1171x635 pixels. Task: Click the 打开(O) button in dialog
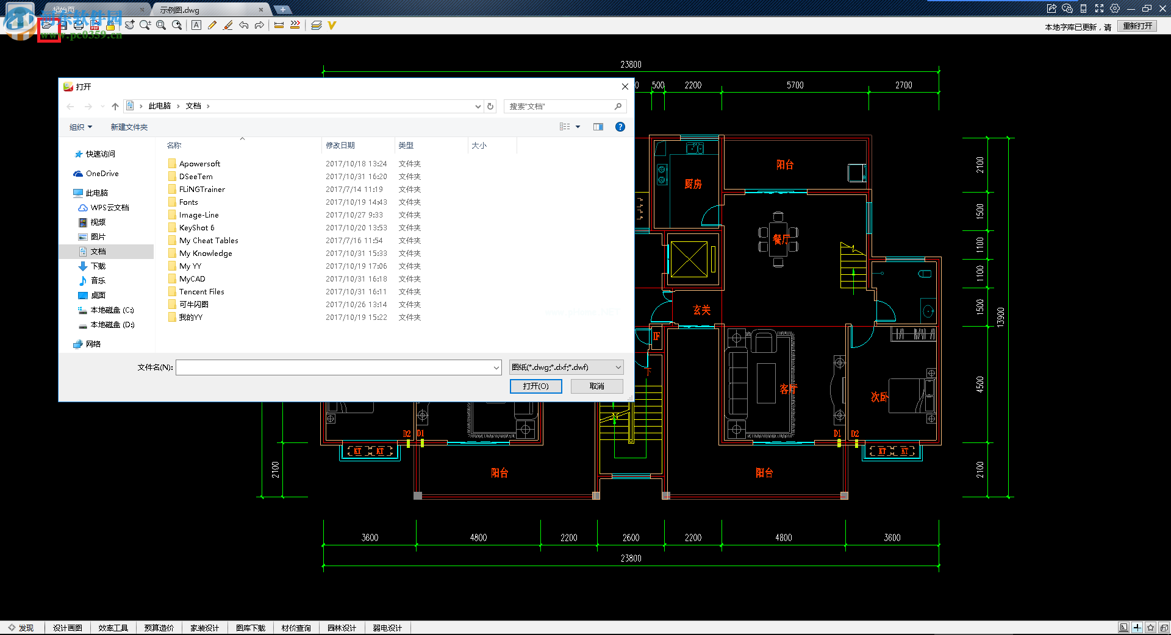pos(535,386)
